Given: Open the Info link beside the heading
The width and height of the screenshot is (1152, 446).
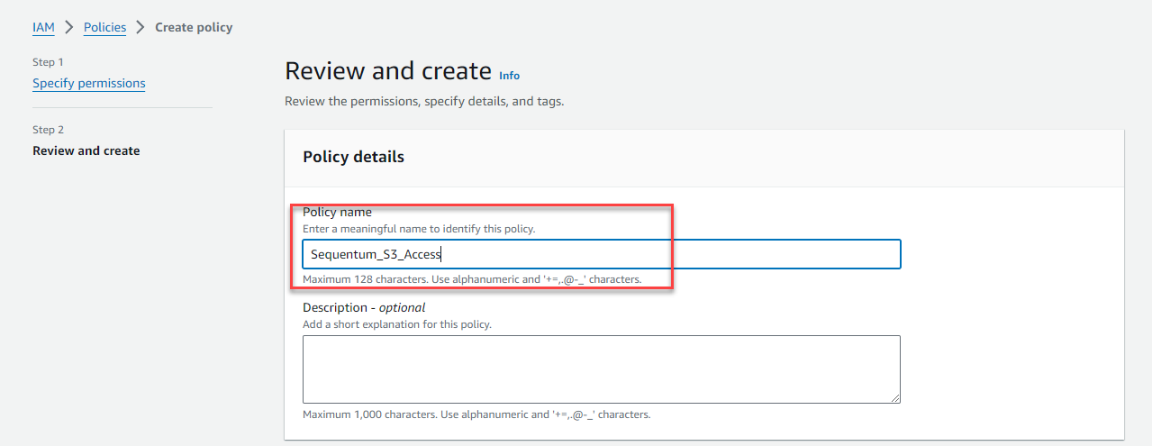Looking at the screenshot, I should 509,76.
